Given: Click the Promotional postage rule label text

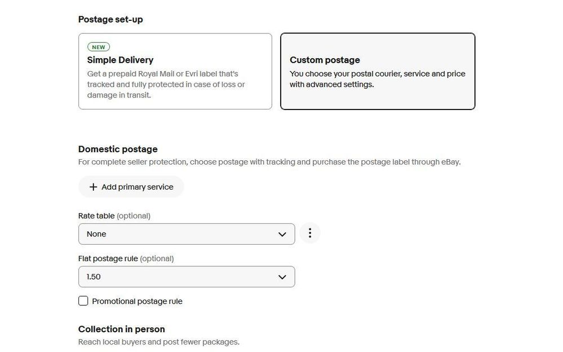Looking at the screenshot, I should coord(137,301).
